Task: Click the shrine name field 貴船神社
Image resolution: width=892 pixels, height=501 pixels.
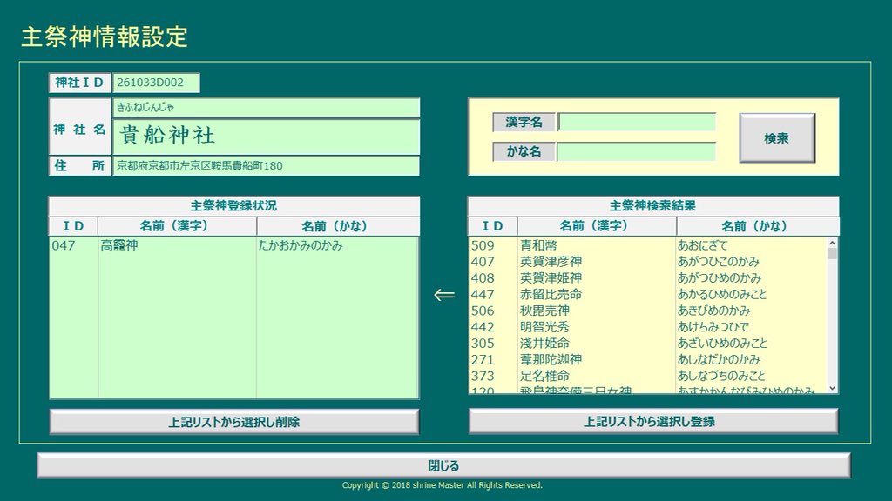Action: (267, 136)
